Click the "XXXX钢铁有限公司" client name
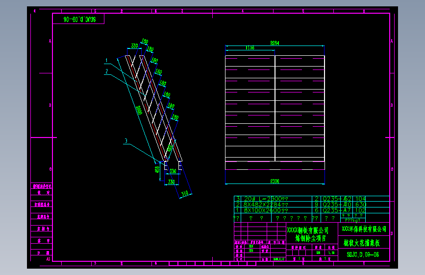This screenshot has height=275, width=425. click(308, 230)
